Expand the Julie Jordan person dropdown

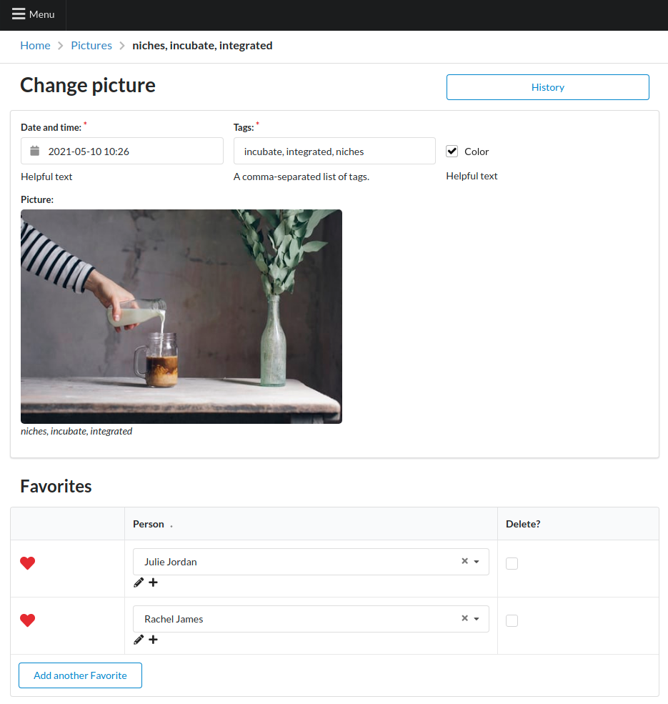pos(477,562)
